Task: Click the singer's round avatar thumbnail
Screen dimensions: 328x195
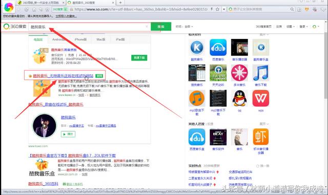Action: [x=45, y=126]
